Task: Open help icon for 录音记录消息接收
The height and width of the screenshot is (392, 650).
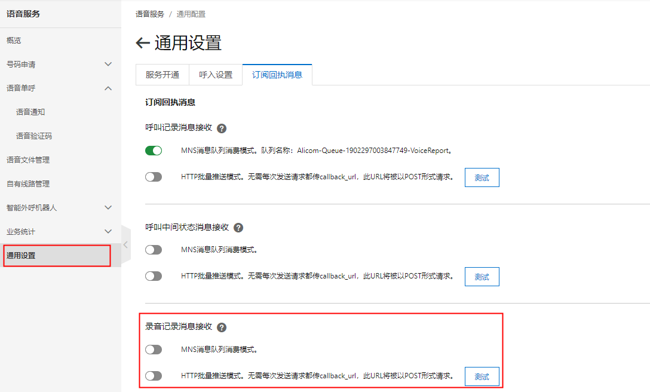Action: point(222,327)
